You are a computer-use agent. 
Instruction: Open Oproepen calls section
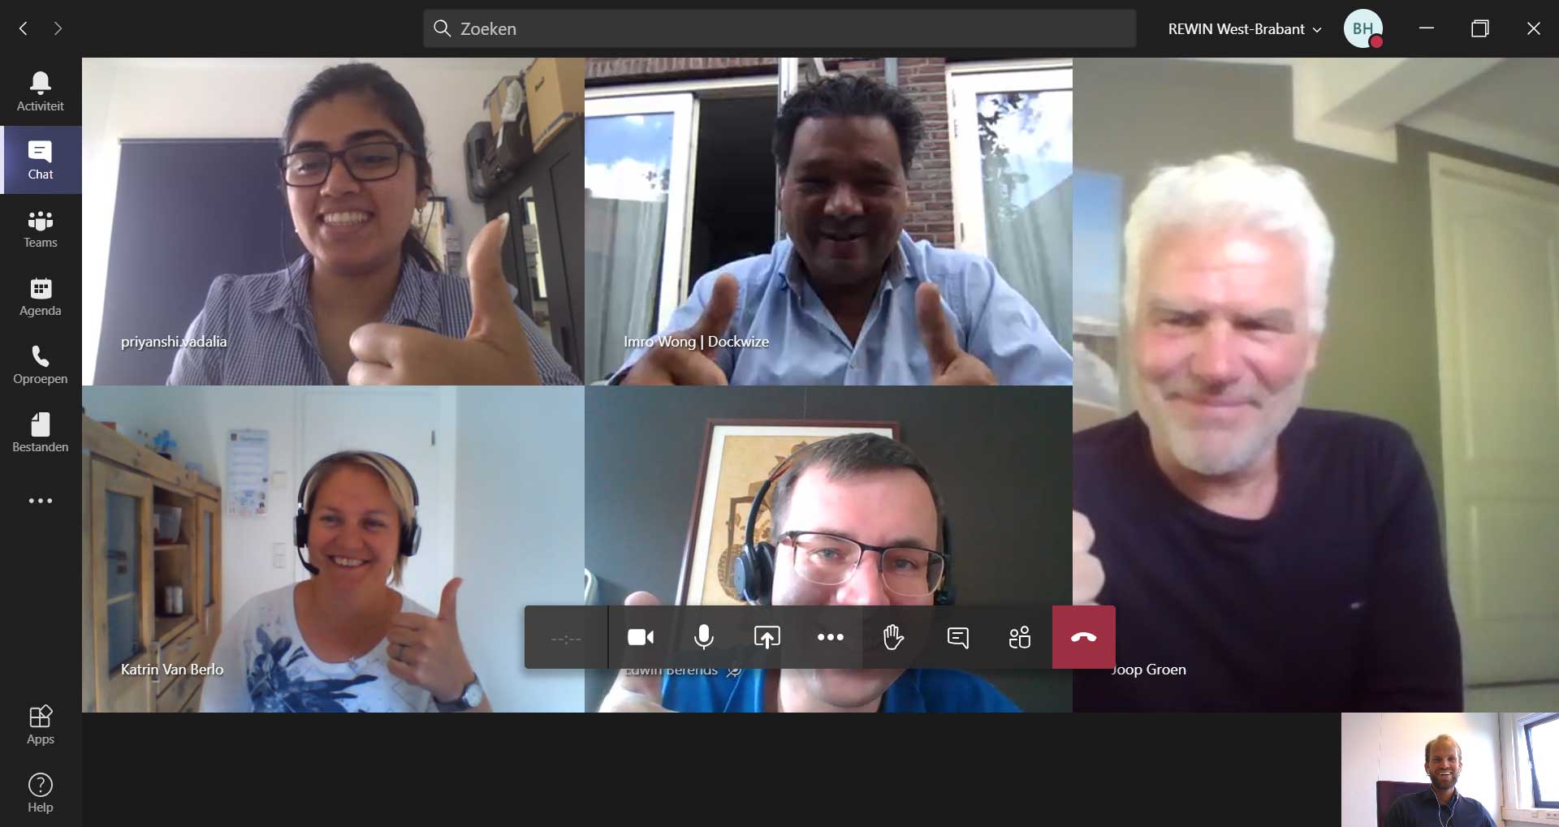coord(40,365)
